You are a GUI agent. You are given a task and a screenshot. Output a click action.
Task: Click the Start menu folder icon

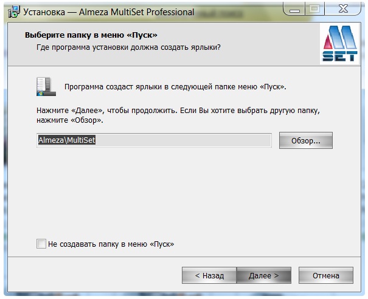point(46,87)
